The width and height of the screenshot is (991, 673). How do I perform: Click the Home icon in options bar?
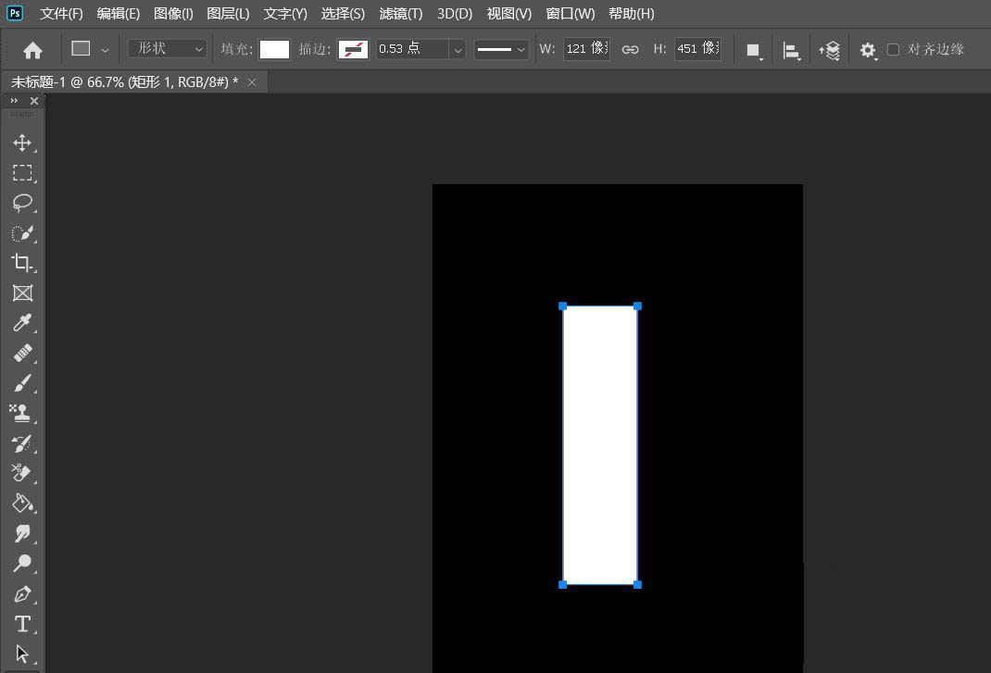click(32, 50)
